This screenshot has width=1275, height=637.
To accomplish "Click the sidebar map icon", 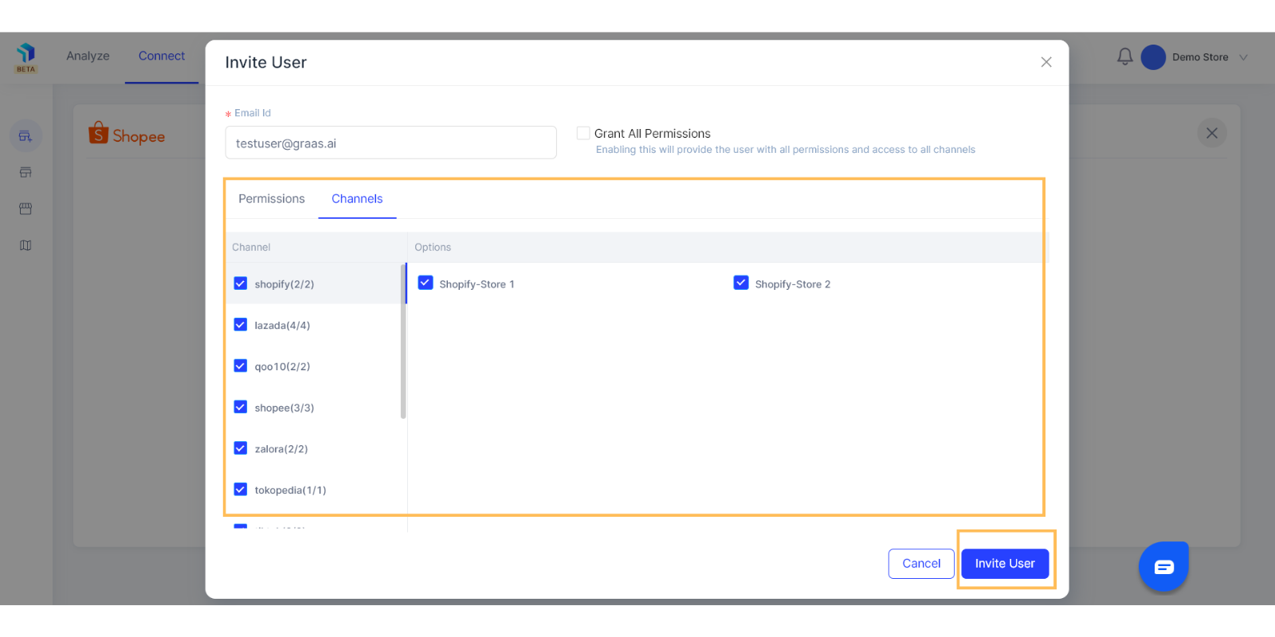I will point(25,245).
